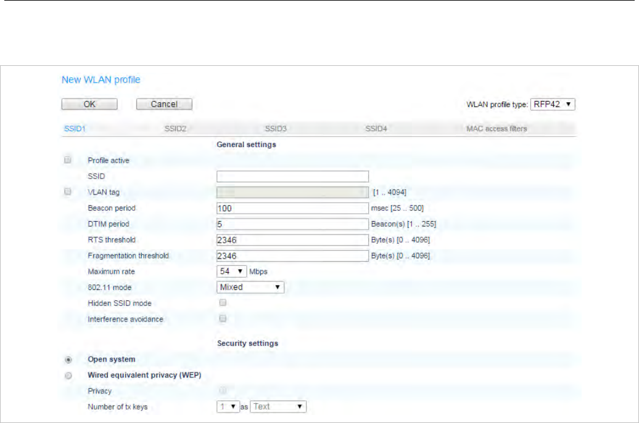Screen dimensions: 639x423
Task: Click the SSID name input field
Action: pyautogui.click(x=292, y=177)
